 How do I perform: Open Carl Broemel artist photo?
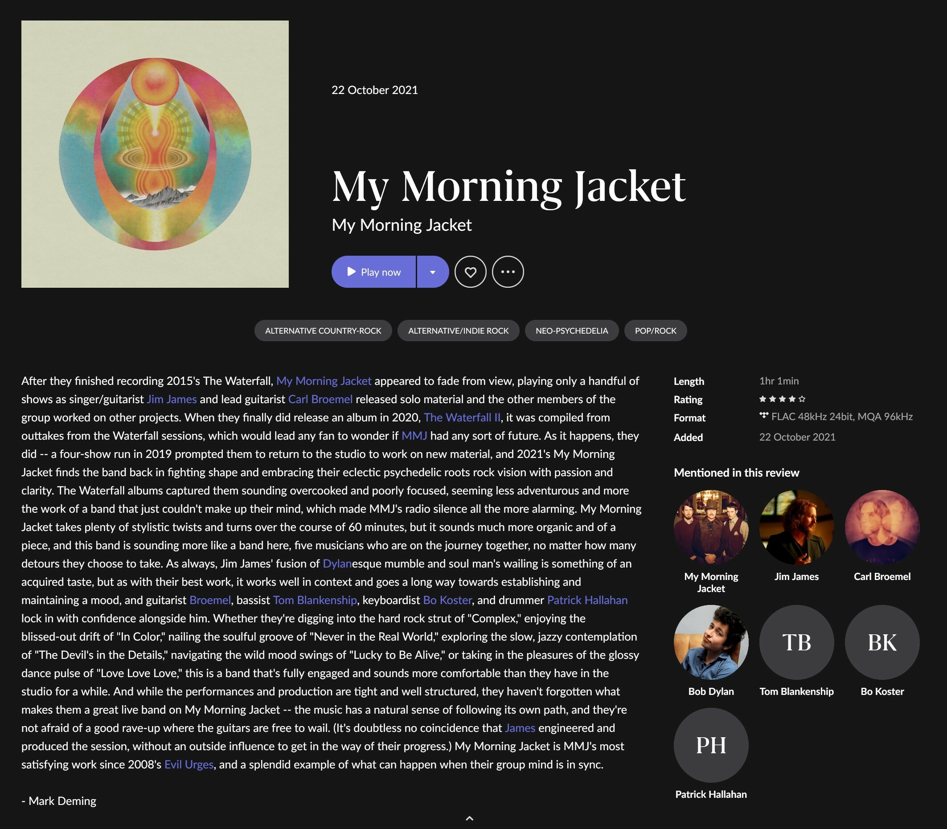[882, 527]
